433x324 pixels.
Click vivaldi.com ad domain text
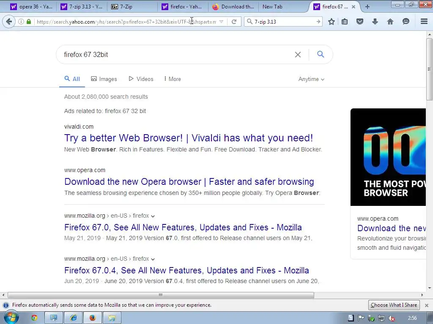79,127
